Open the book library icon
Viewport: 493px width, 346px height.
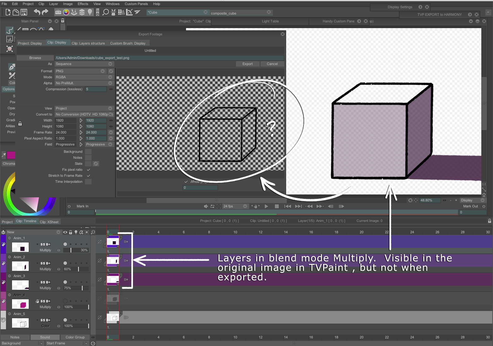(x=121, y=12)
